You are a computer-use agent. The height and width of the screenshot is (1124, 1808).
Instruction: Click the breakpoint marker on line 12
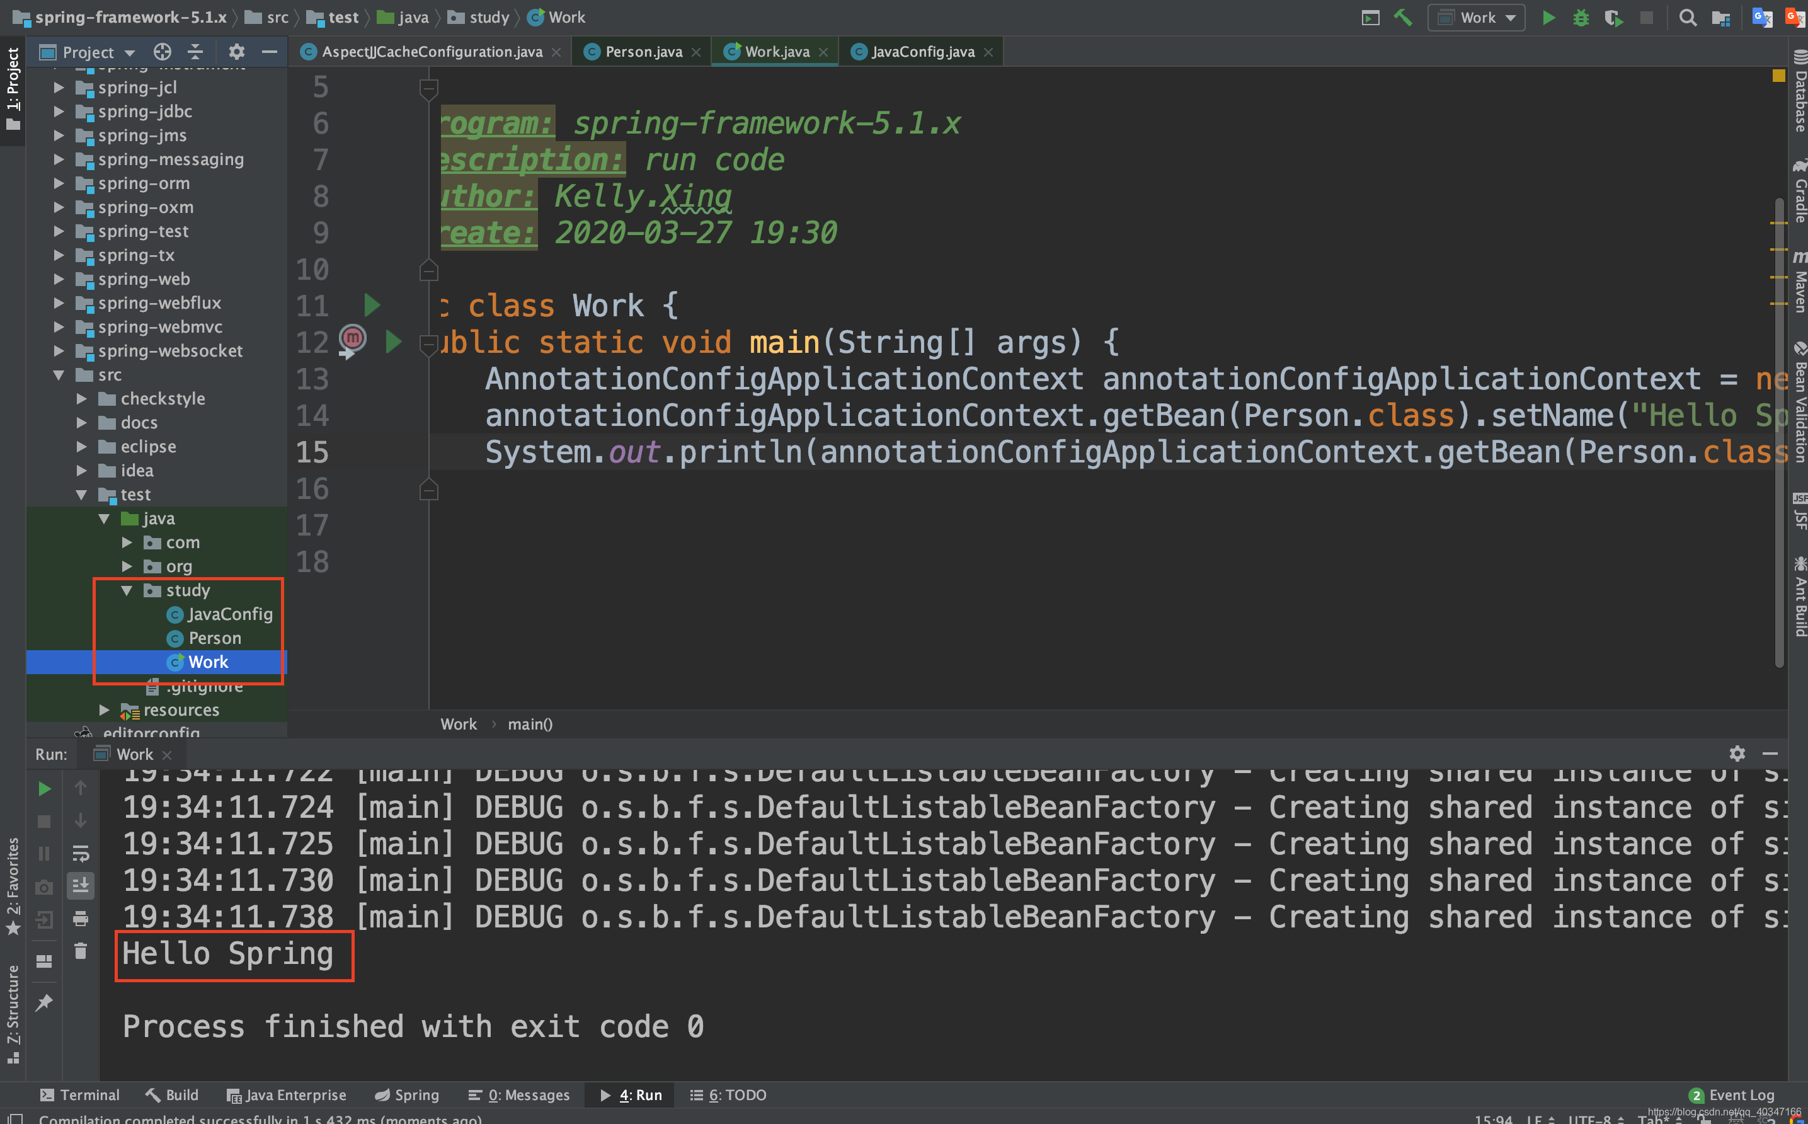352,339
